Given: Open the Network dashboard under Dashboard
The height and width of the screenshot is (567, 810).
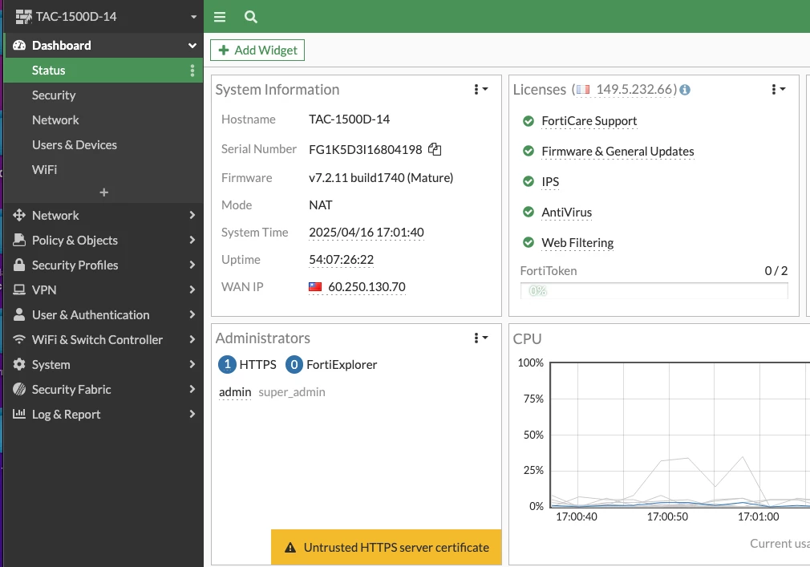Looking at the screenshot, I should (x=103, y=119).
